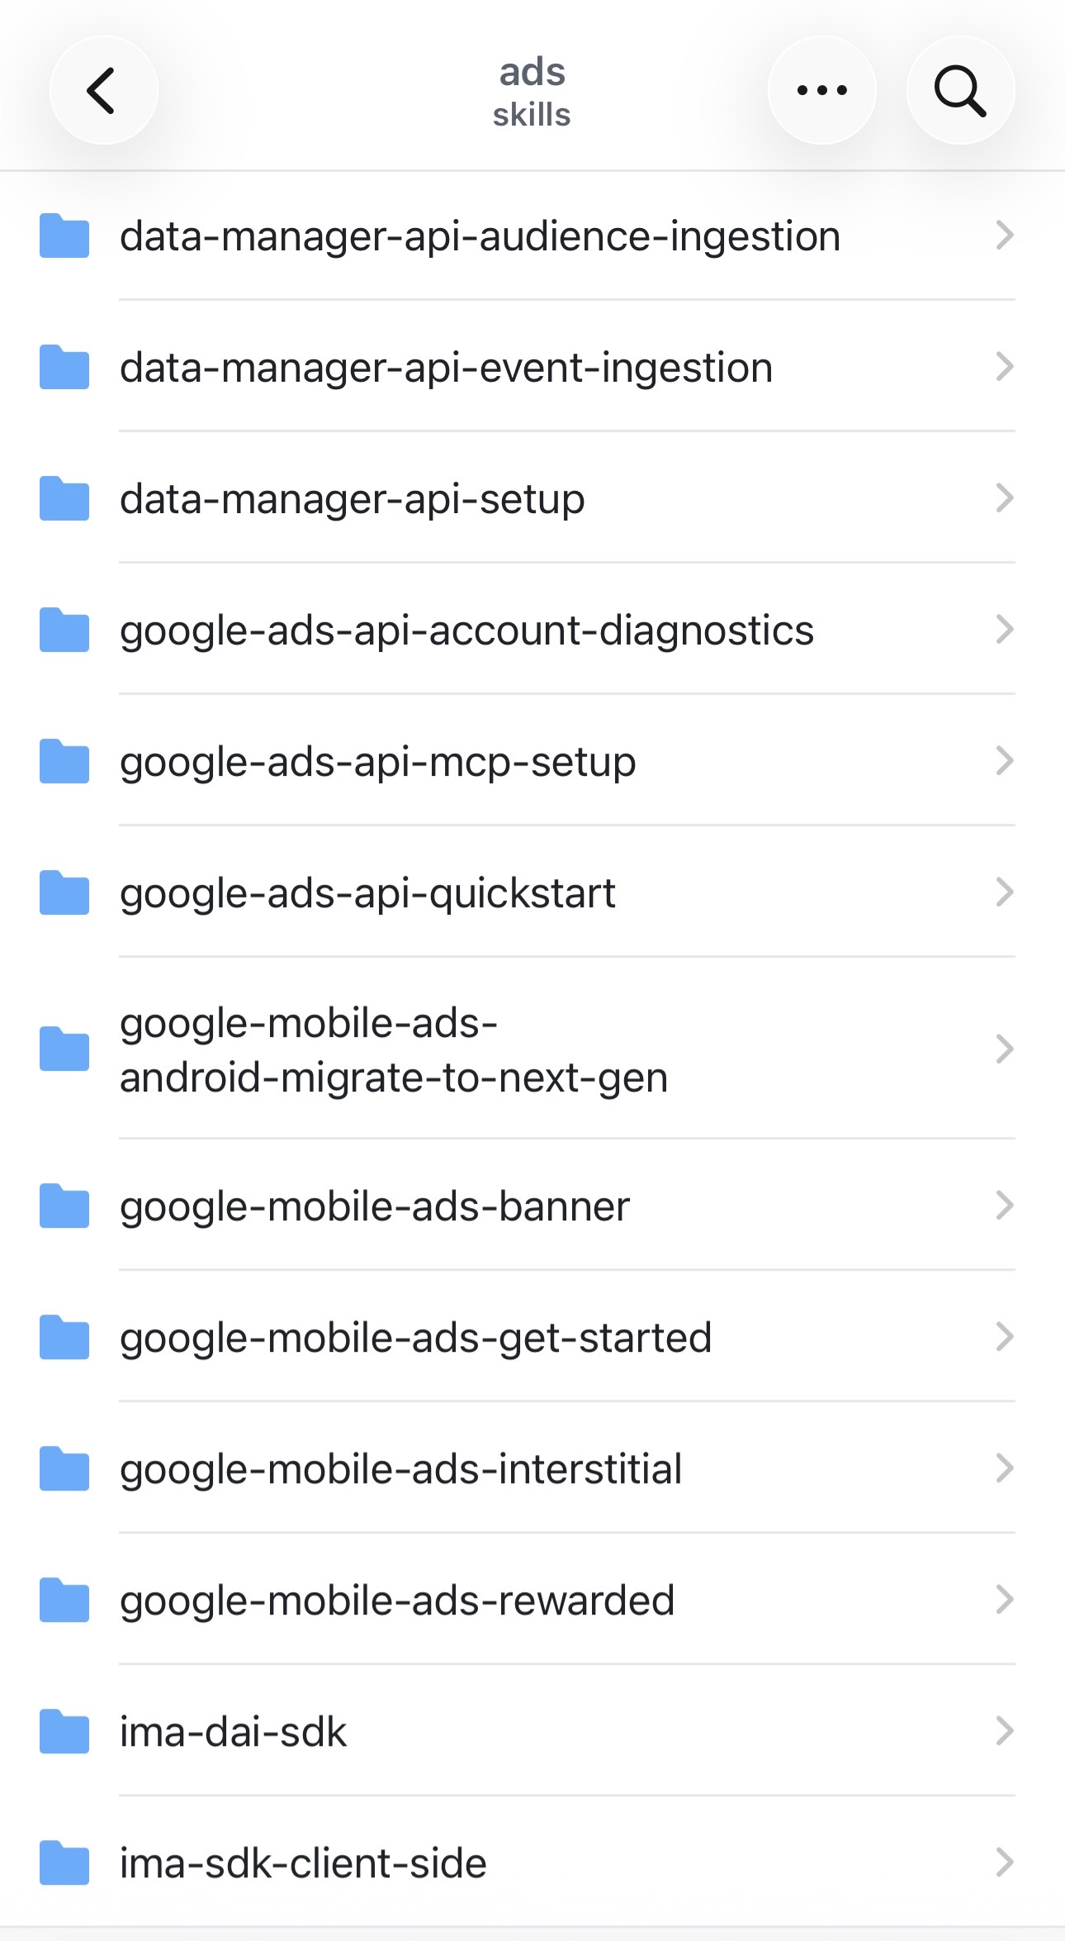Select the ads skills title header

tap(532, 92)
